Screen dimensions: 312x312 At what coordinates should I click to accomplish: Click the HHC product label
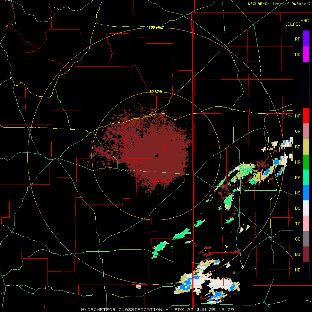304,21
